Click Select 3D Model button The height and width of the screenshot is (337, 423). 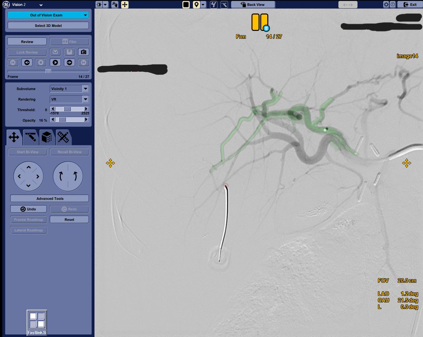tap(48, 26)
